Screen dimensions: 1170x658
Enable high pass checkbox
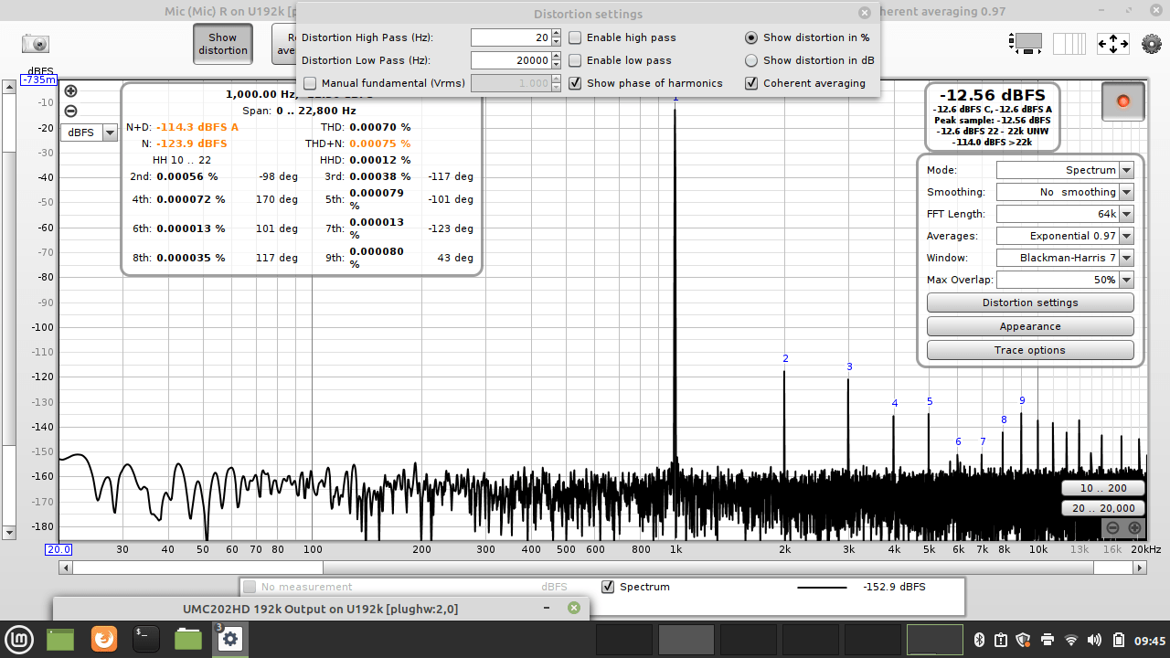(x=575, y=37)
